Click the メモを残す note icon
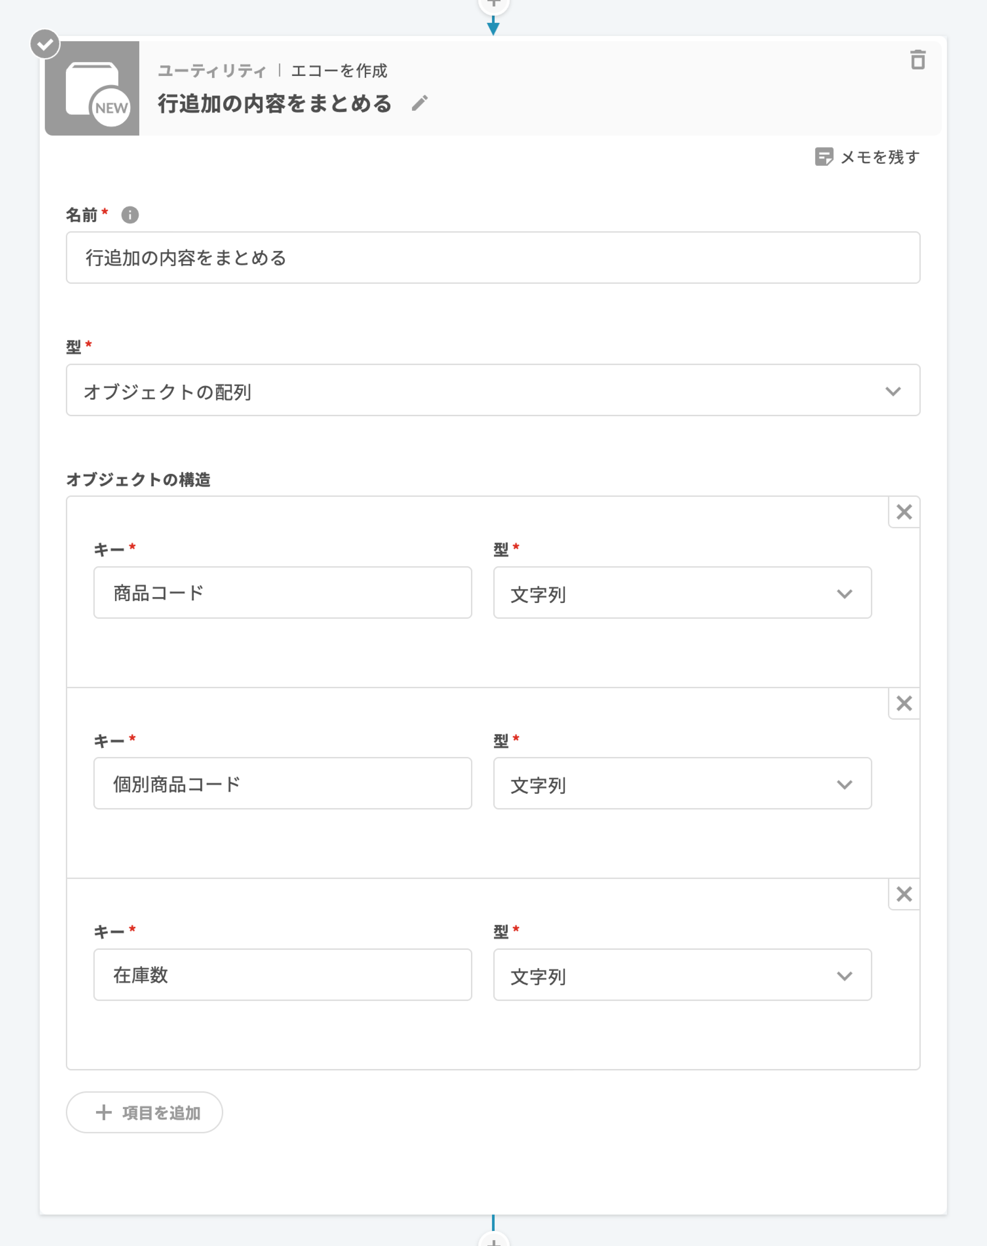This screenshot has width=987, height=1246. click(x=824, y=157)
